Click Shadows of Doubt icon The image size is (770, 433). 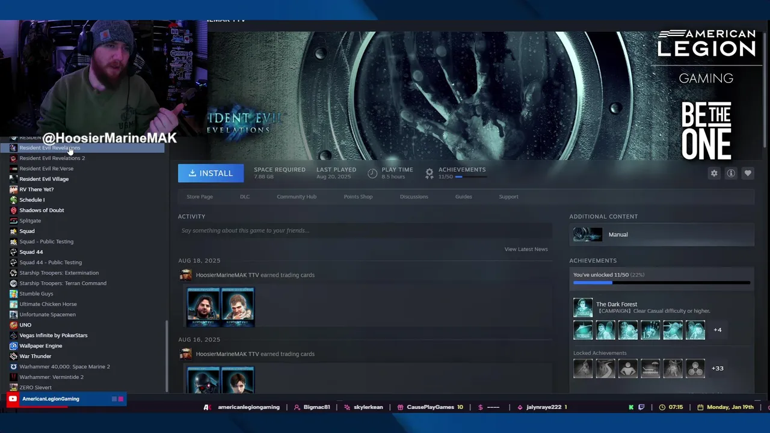click(x=13, y=210)
